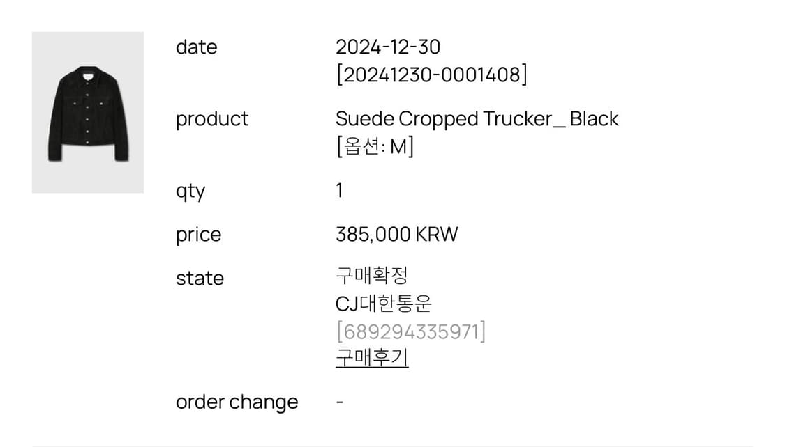Click the "state" field label
785x447 pixels.
click(200, 279)
